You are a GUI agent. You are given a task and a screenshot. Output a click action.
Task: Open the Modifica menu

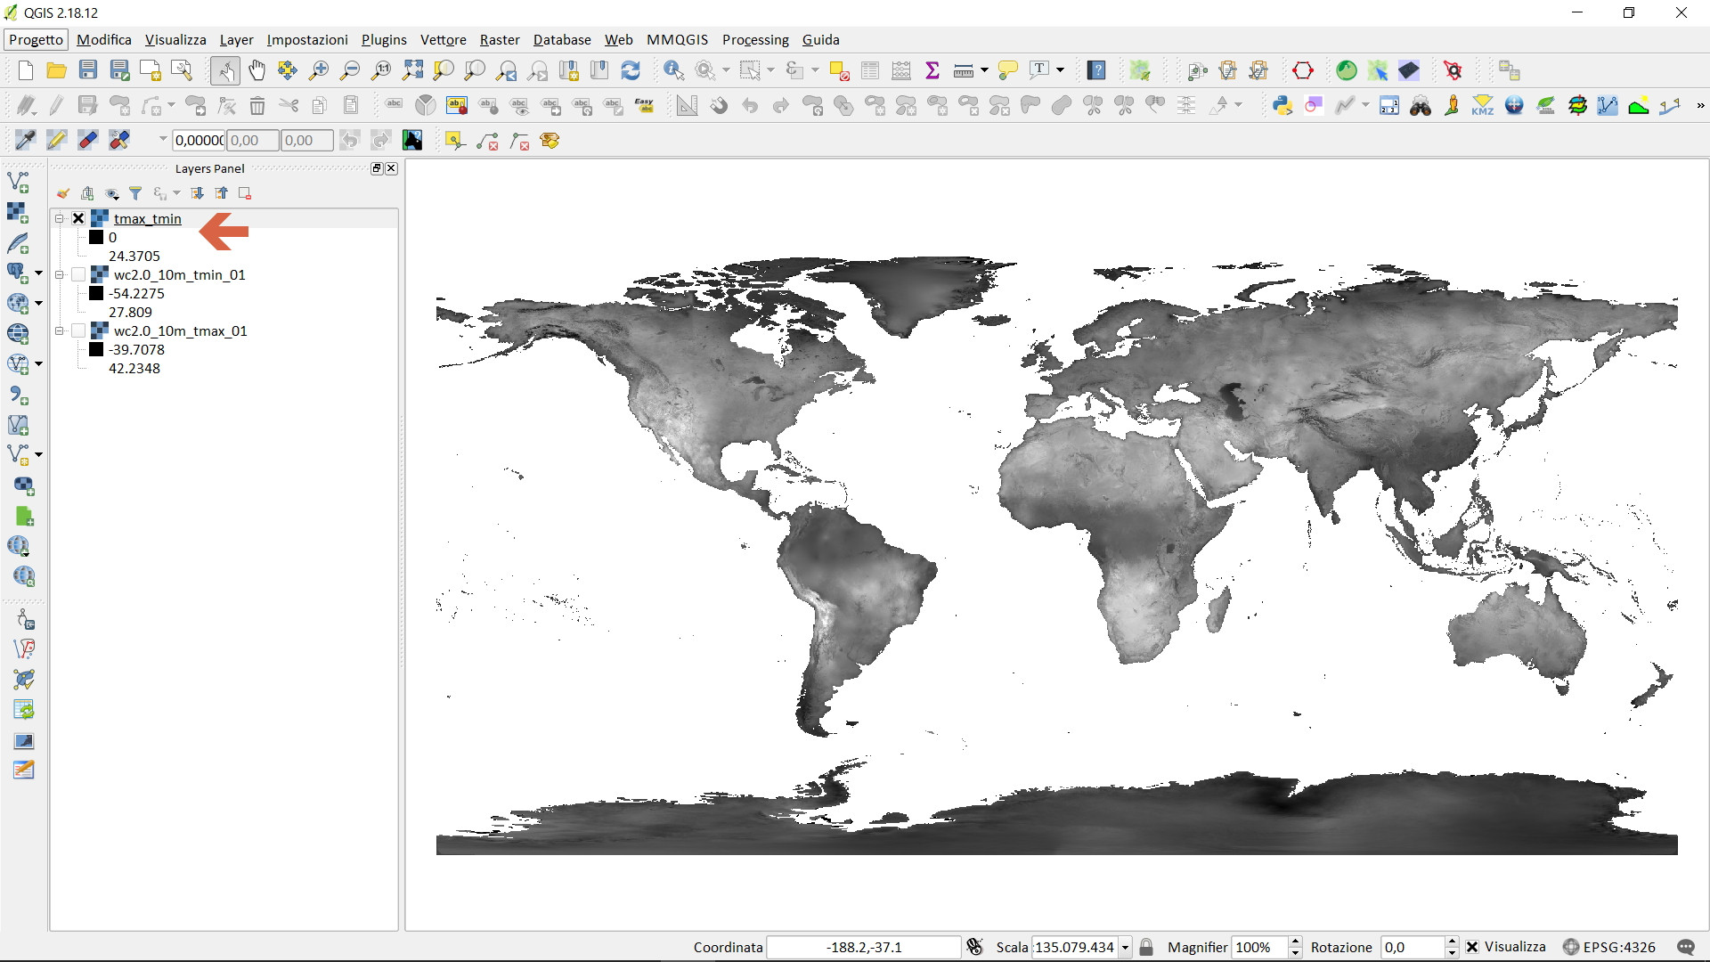[104, 39]
